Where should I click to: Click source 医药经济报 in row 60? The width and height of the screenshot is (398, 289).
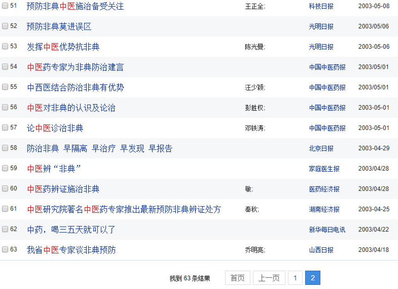324,189
